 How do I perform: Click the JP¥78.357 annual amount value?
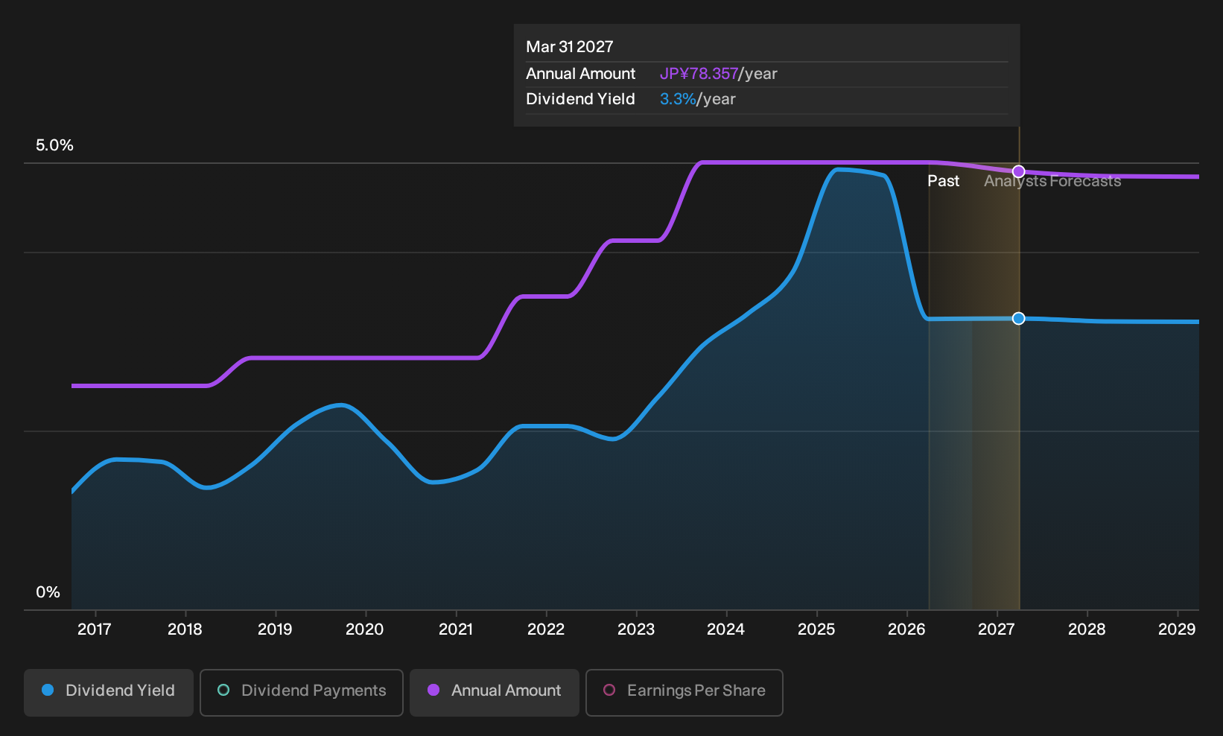(699, 74)
